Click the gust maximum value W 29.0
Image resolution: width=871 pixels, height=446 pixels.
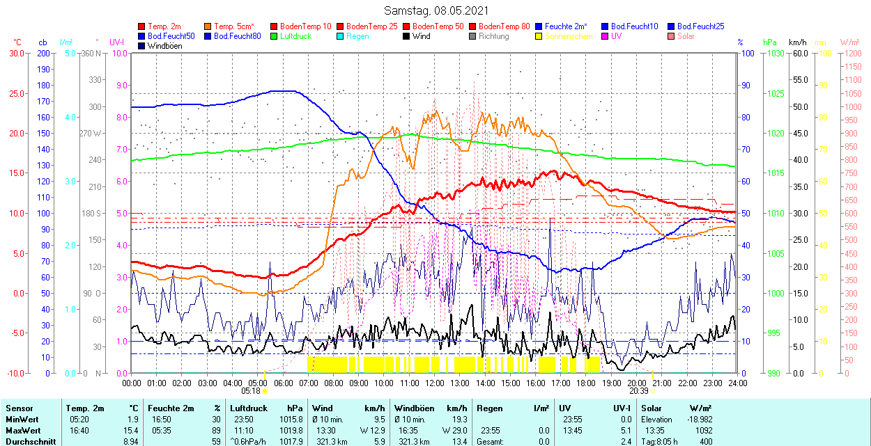[454, 431]
